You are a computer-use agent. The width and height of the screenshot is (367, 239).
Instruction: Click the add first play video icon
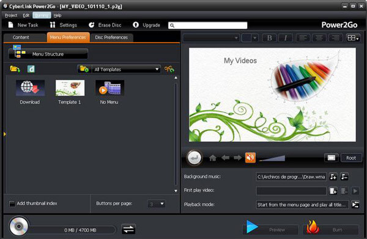(x=333, y=191)
